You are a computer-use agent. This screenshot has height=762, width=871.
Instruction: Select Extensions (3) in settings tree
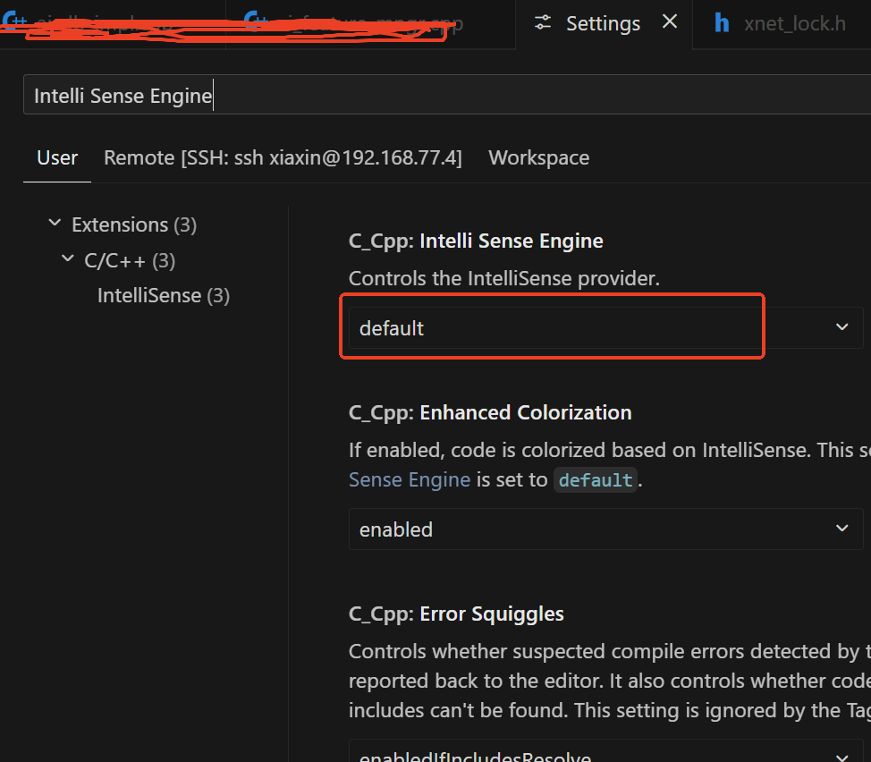pyautogui.click(x=134, y=225)
